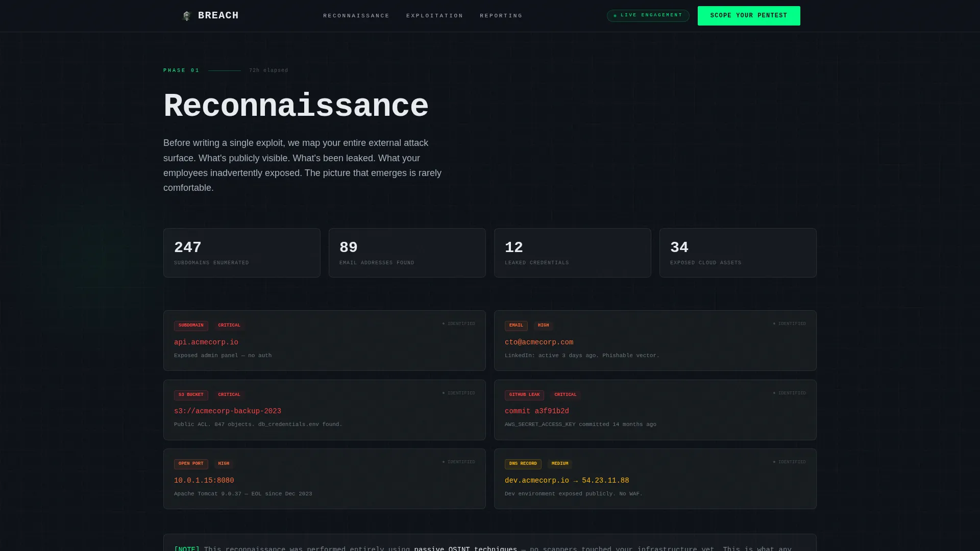The height and width of the screenshot is (551, 980).
Task: Click IDENTIFIED status on cto@acmecorp.com card
Action: pos(789,324)
